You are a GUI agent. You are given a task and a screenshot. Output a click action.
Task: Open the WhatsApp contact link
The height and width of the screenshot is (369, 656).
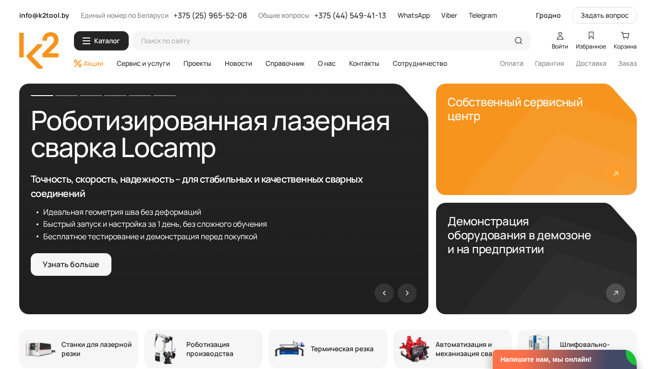[413, 15]
